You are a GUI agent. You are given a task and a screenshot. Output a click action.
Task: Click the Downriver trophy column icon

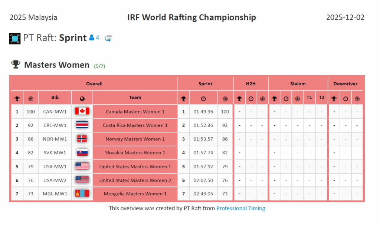point(334,99)
